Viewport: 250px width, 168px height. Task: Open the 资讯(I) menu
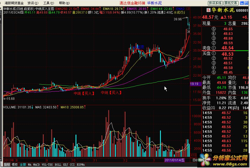[33, 3]
